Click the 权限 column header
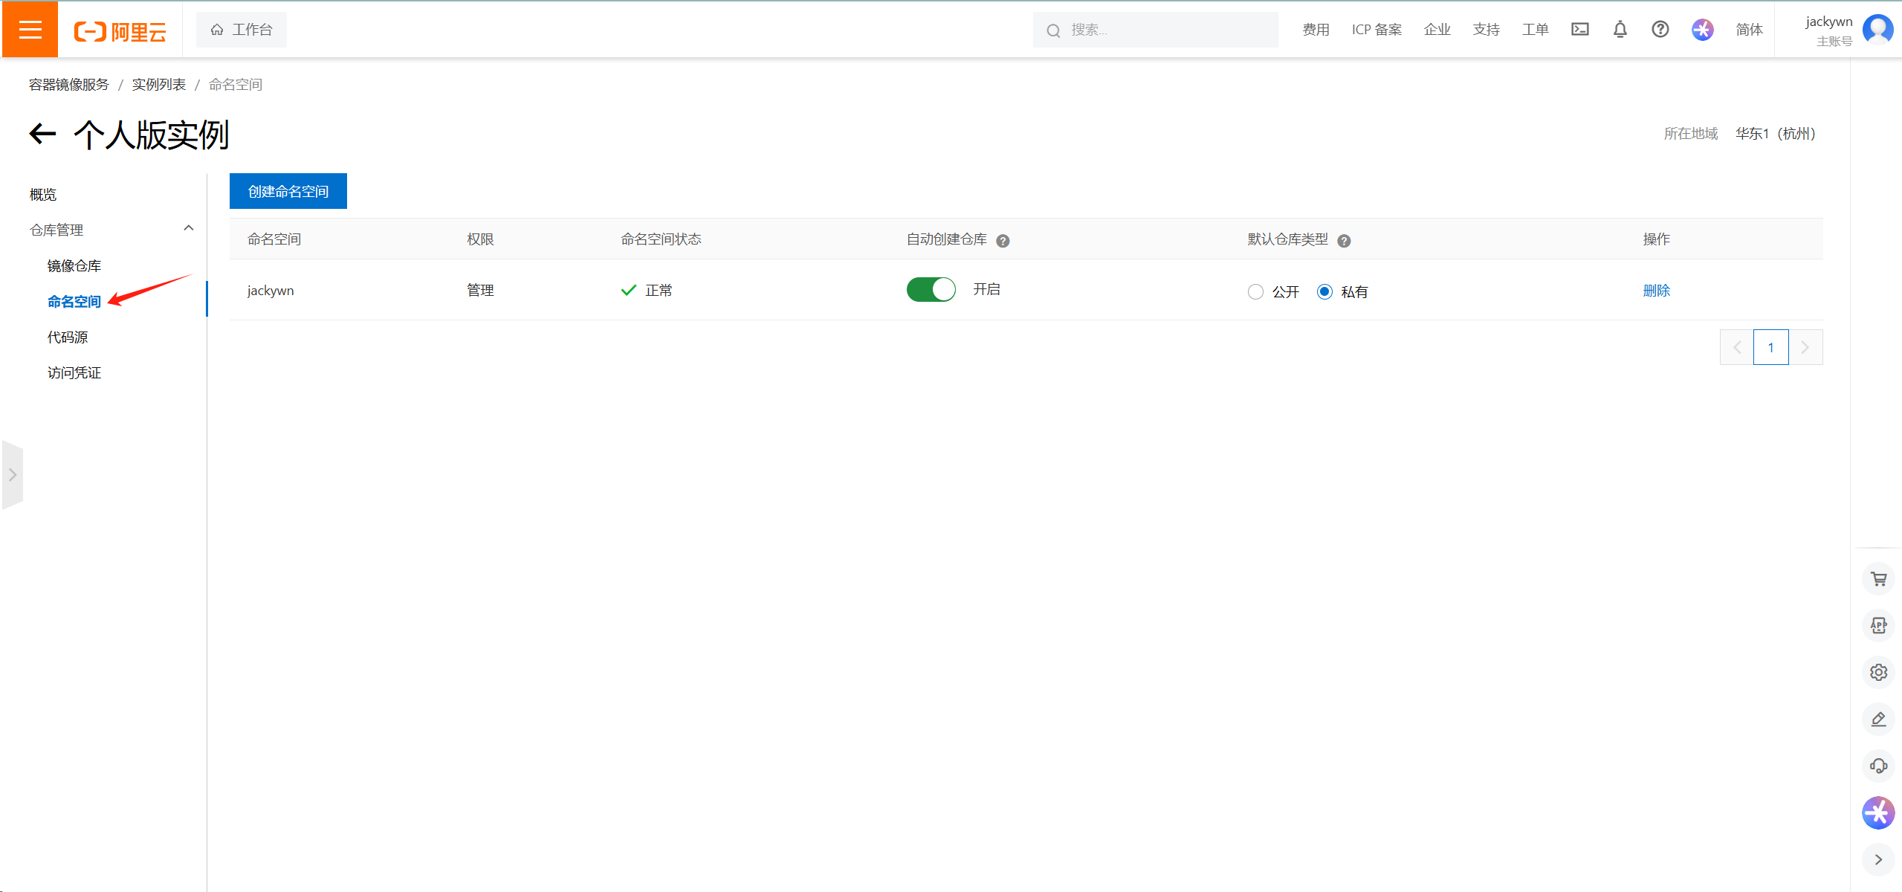This screenshot has height=892, width=1902. [x=480, y=239]
